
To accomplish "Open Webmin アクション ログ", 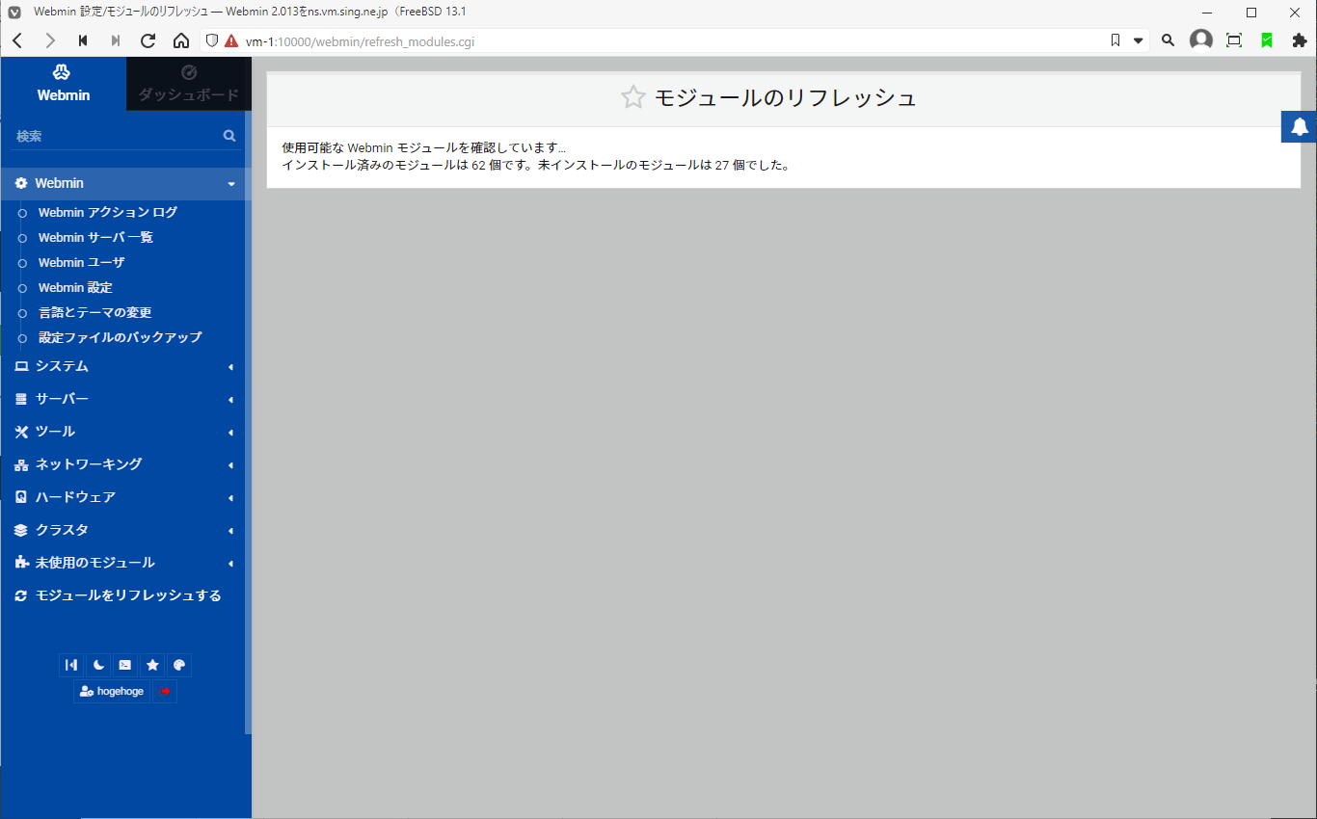I will click(x=108, y=212).
